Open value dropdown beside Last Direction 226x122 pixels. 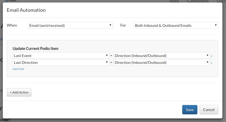pyautogui.click(x=162, y=63)
